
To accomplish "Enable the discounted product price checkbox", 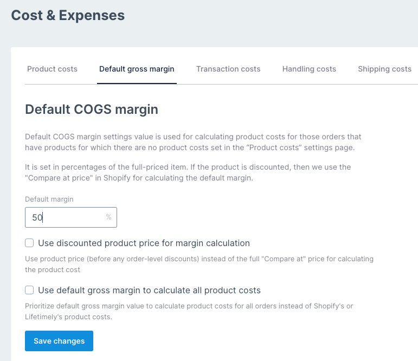I will [29, 243].
